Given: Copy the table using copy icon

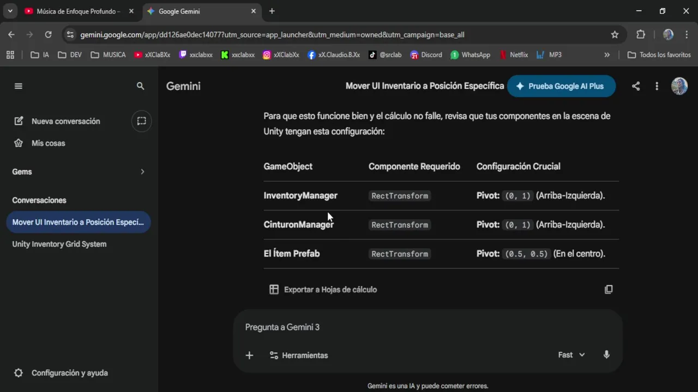Looking at the screenshot, I should tap(609, 290).
